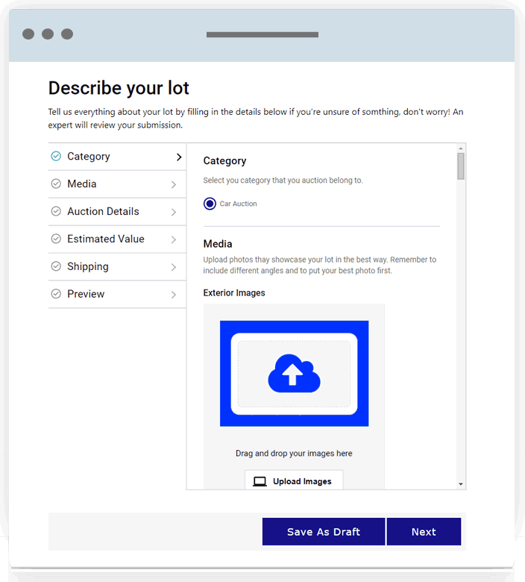Click the 'Car Auction' label text

238,204
